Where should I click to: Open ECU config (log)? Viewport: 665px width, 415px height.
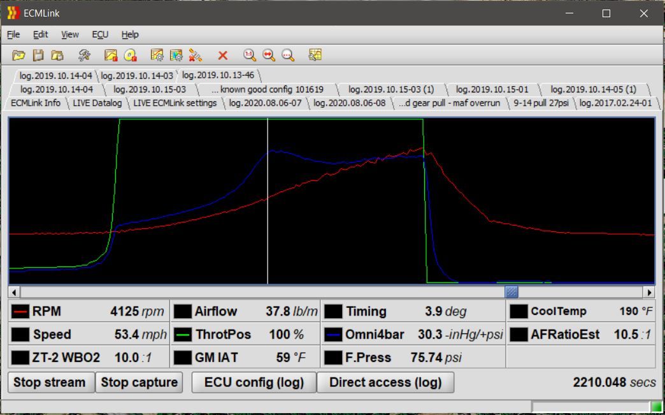(254, 382)
